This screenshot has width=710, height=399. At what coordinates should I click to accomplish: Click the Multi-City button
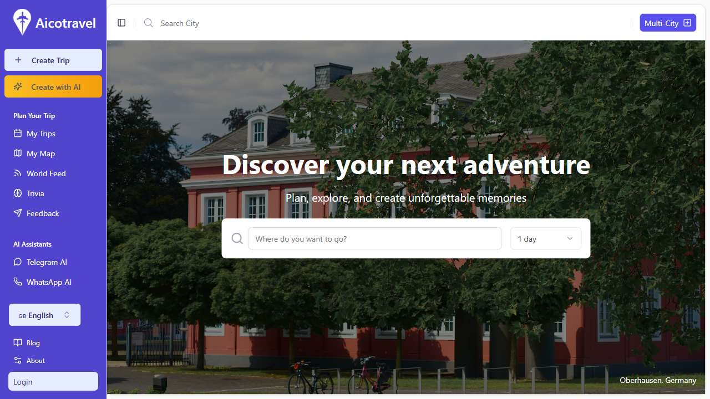click(668, 23)
